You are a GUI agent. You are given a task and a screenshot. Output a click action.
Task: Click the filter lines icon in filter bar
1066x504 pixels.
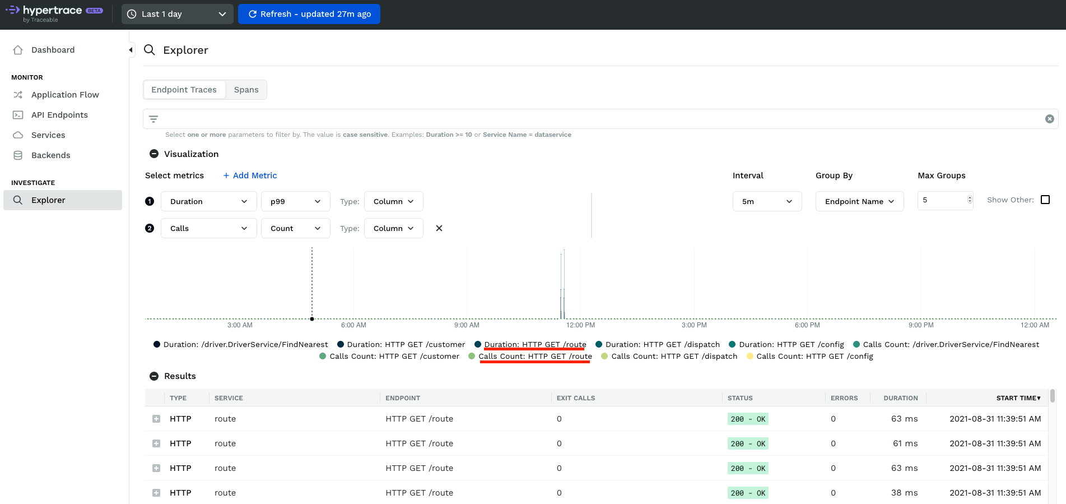click(153, 119)
